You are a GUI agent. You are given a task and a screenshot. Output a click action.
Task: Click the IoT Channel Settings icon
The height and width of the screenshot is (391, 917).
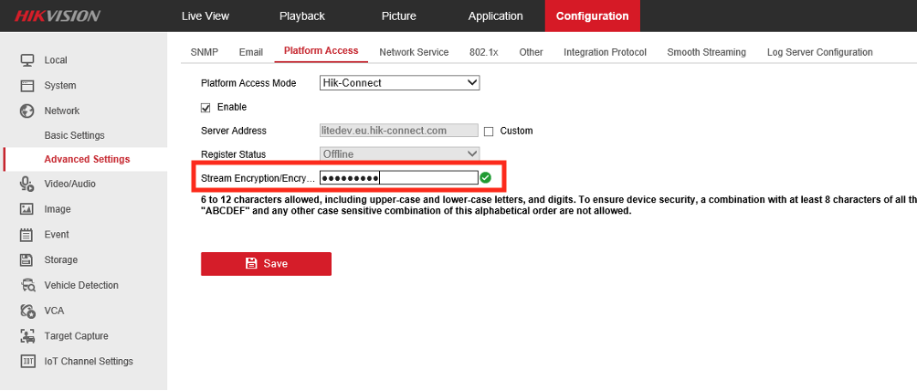click(x=27, y=362)
